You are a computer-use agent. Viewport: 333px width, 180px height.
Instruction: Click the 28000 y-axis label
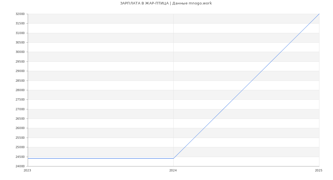pos(20,90)
